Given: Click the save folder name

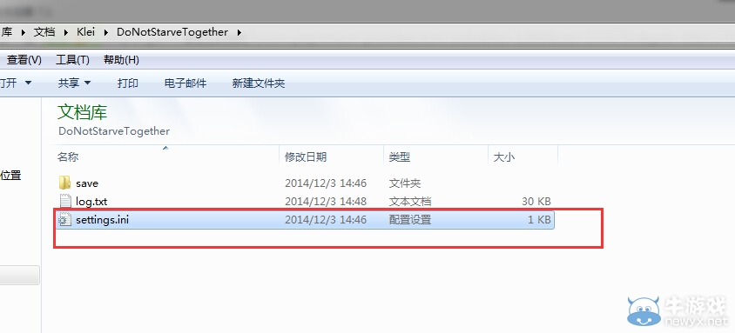Looking at the screenshot, I should click(x=87, y=183).
